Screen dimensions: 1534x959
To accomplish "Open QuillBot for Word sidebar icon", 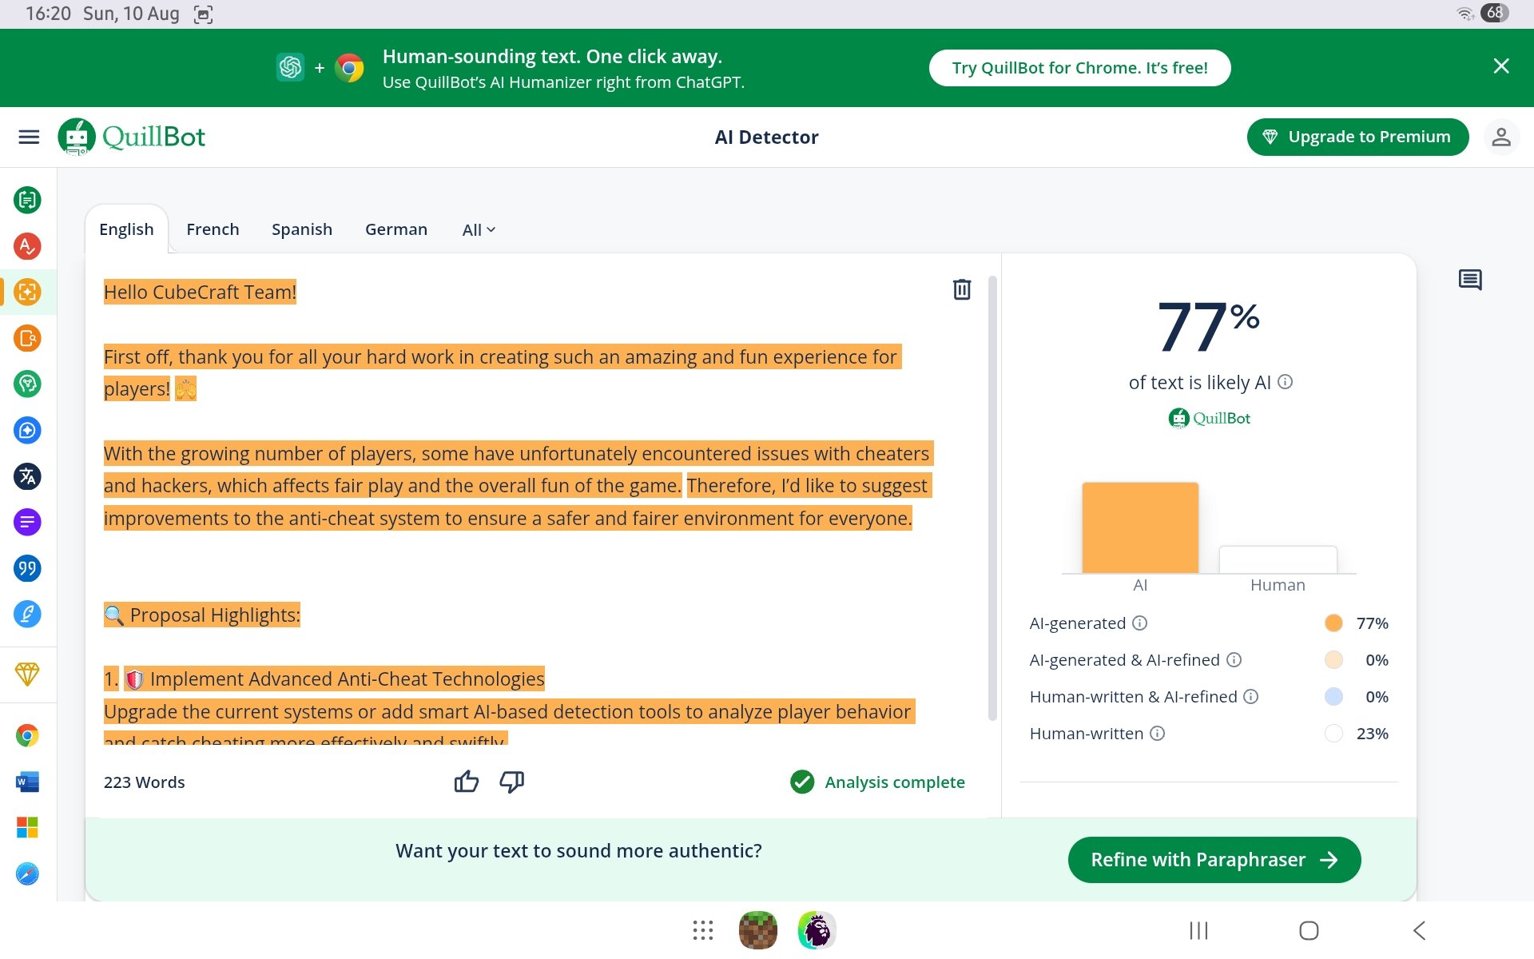I will (x=27, y=782).
